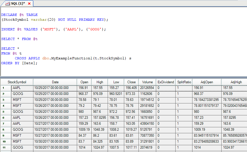This screenshot has height=152, width=247.
Task: Click the Open value 1009.19
Action: click(84, 130)
